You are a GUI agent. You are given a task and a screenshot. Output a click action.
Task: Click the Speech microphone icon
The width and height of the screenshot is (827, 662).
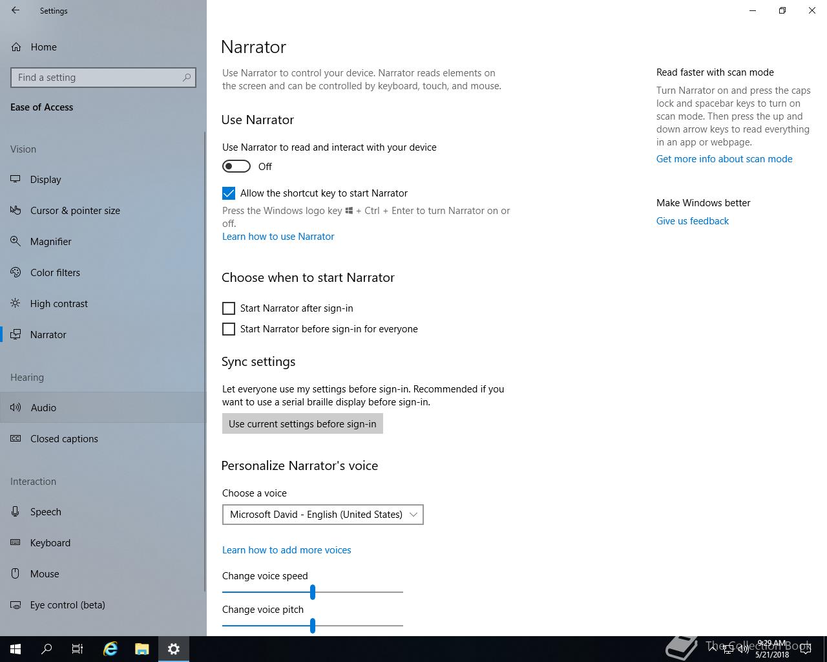(x=16, y=511)
